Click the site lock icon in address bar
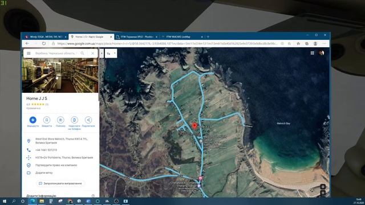The width and height of the screenshot is (365, 205). coord(53,43)
